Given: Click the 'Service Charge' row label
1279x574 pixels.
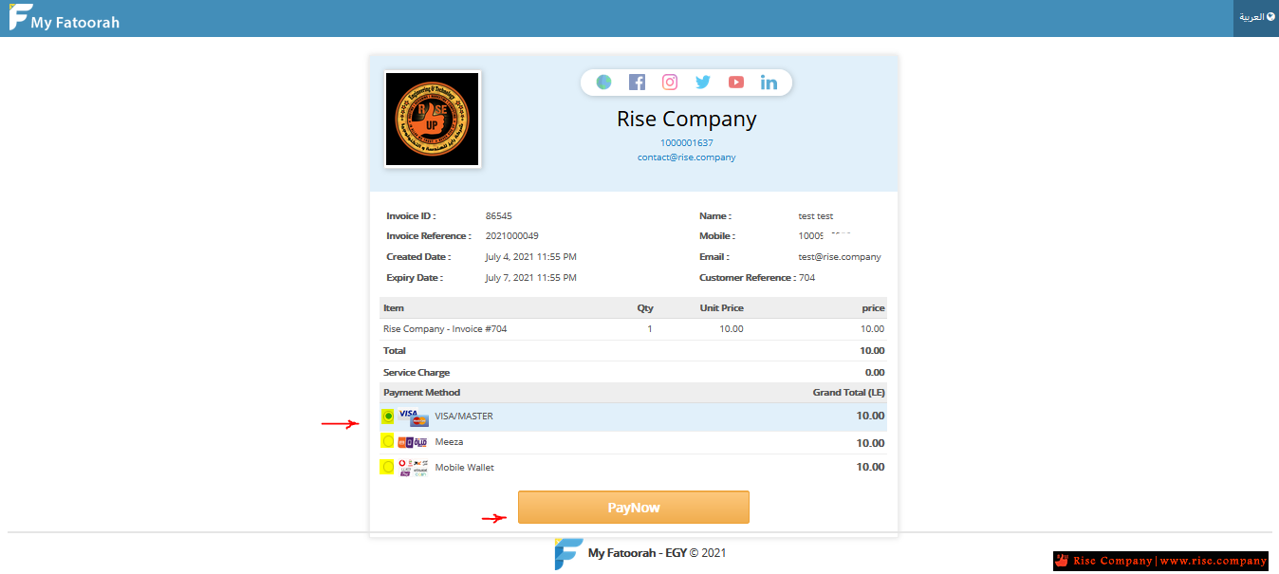Looking at the screenshot, I should 417,373.
